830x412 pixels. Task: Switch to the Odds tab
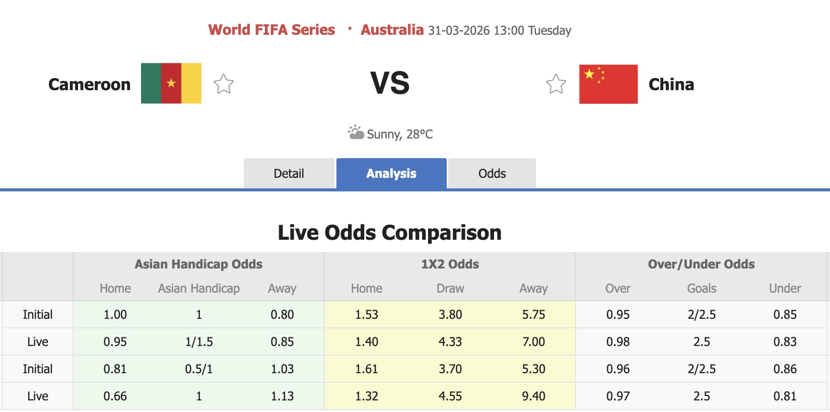pyautogui.click(x=491, y=173)
